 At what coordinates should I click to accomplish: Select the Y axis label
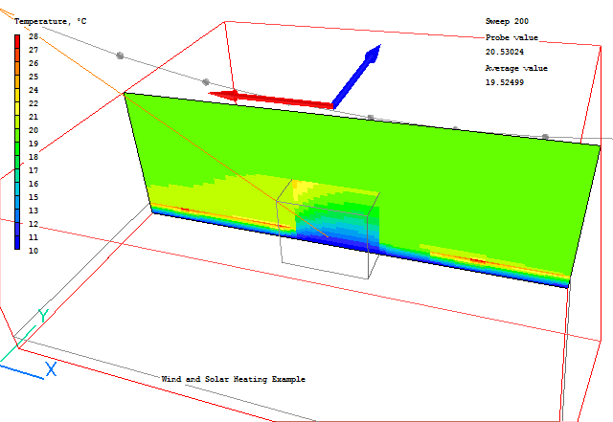pyautogui.click(x=43, y=315)
